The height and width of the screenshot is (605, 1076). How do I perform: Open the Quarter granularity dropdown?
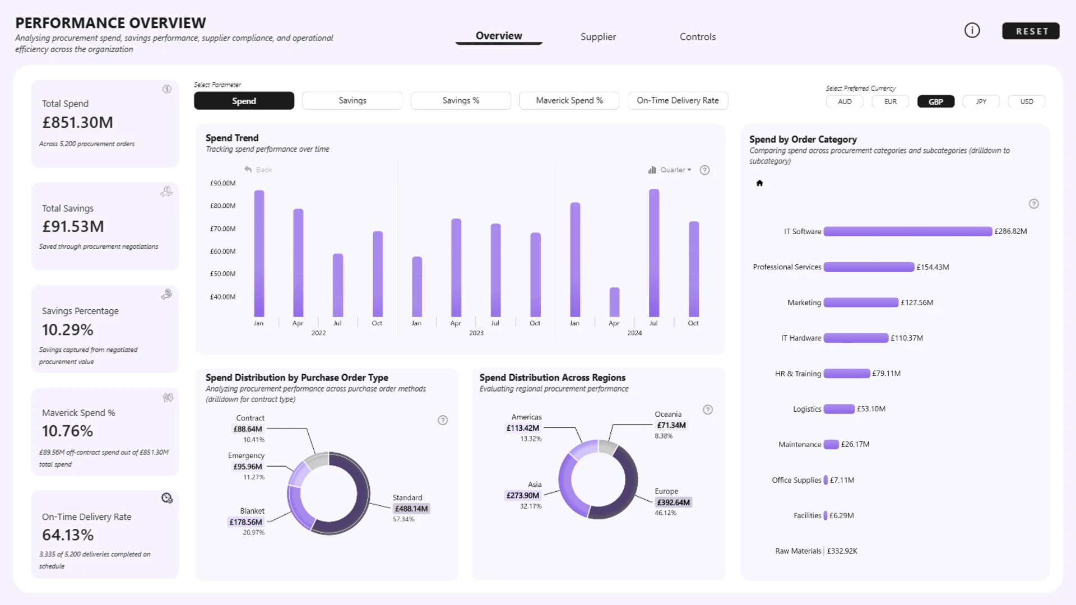click(670, 170)
